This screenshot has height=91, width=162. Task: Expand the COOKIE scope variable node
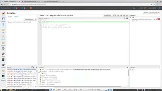39,83
